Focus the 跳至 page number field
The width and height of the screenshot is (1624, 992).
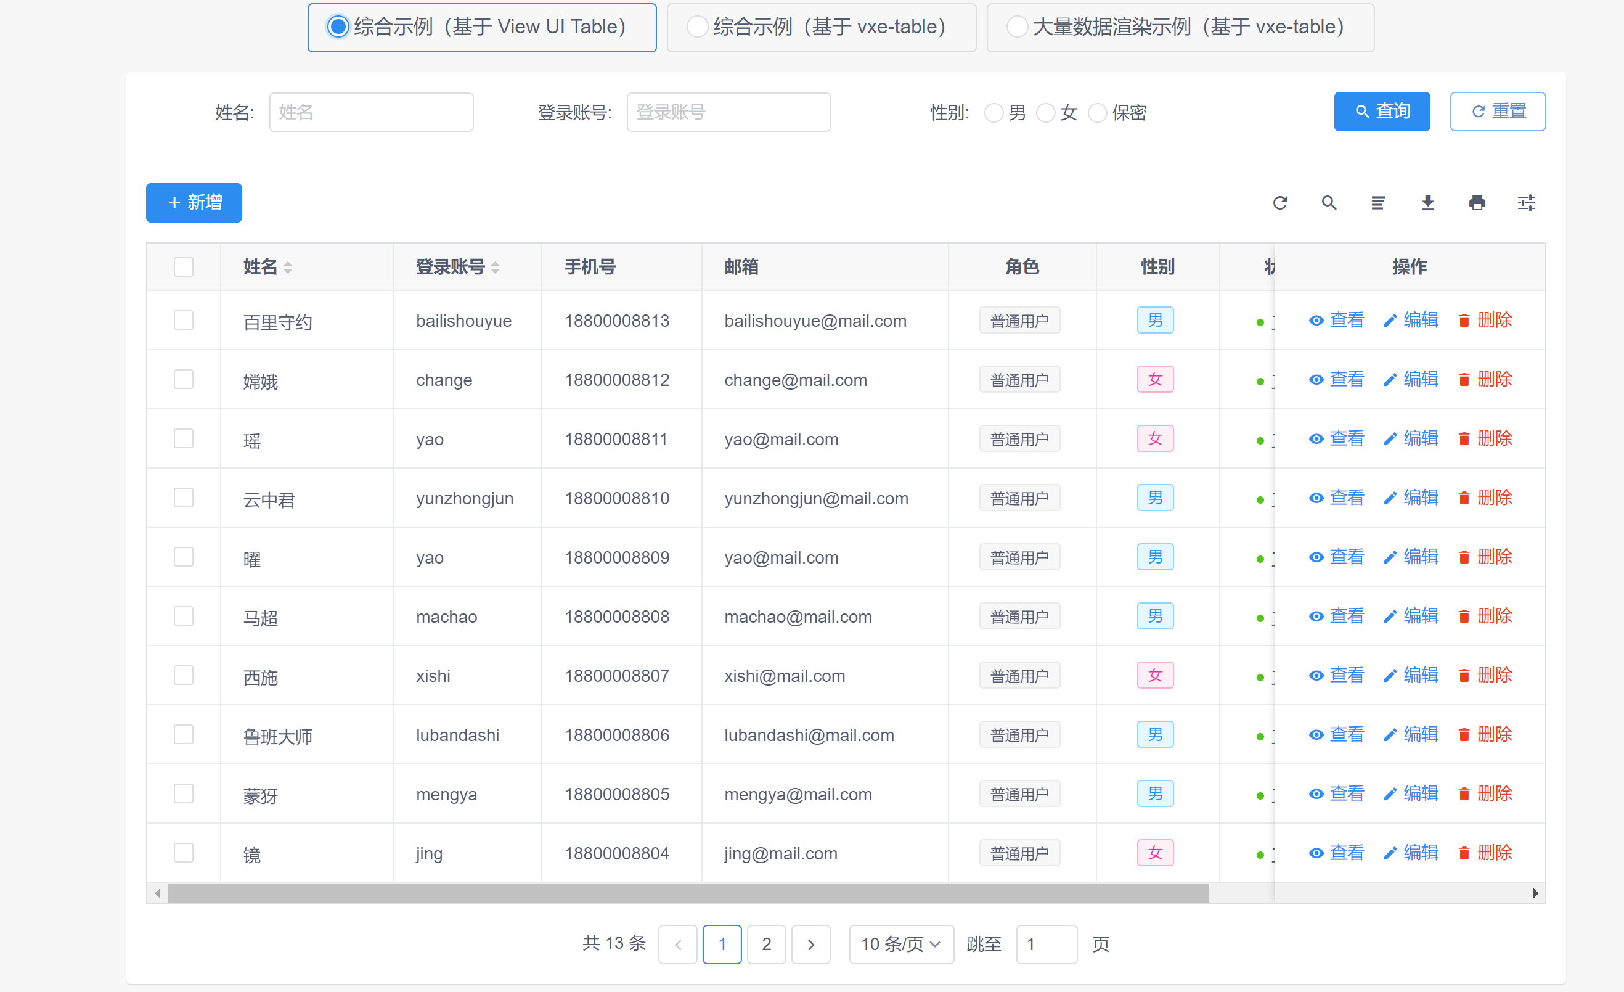1047,945
